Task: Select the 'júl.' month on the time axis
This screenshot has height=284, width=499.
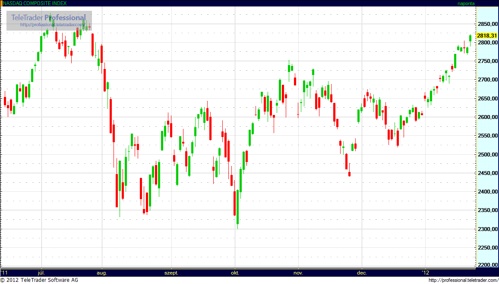Action: coord(41,273)
